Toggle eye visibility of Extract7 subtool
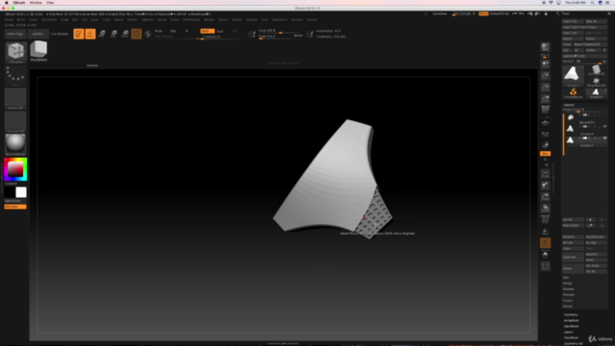This screenshot has width=615, height=346. tap(604, 138)
